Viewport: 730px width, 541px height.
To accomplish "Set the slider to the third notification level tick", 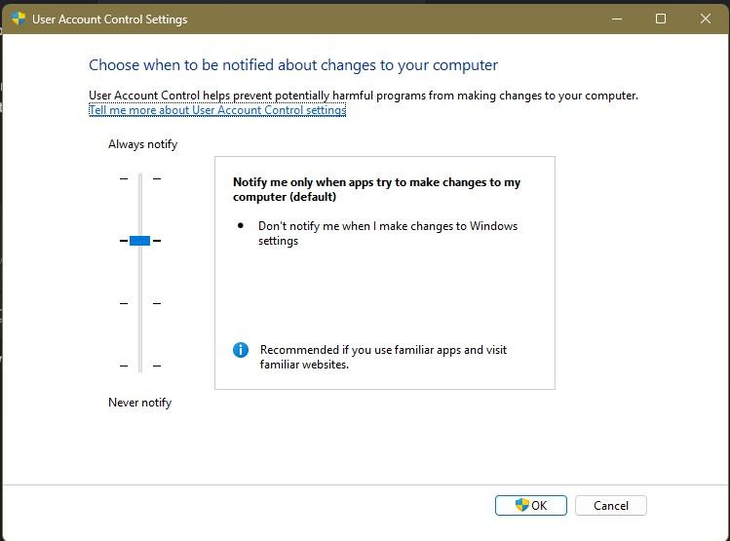I will click(140, 303).
